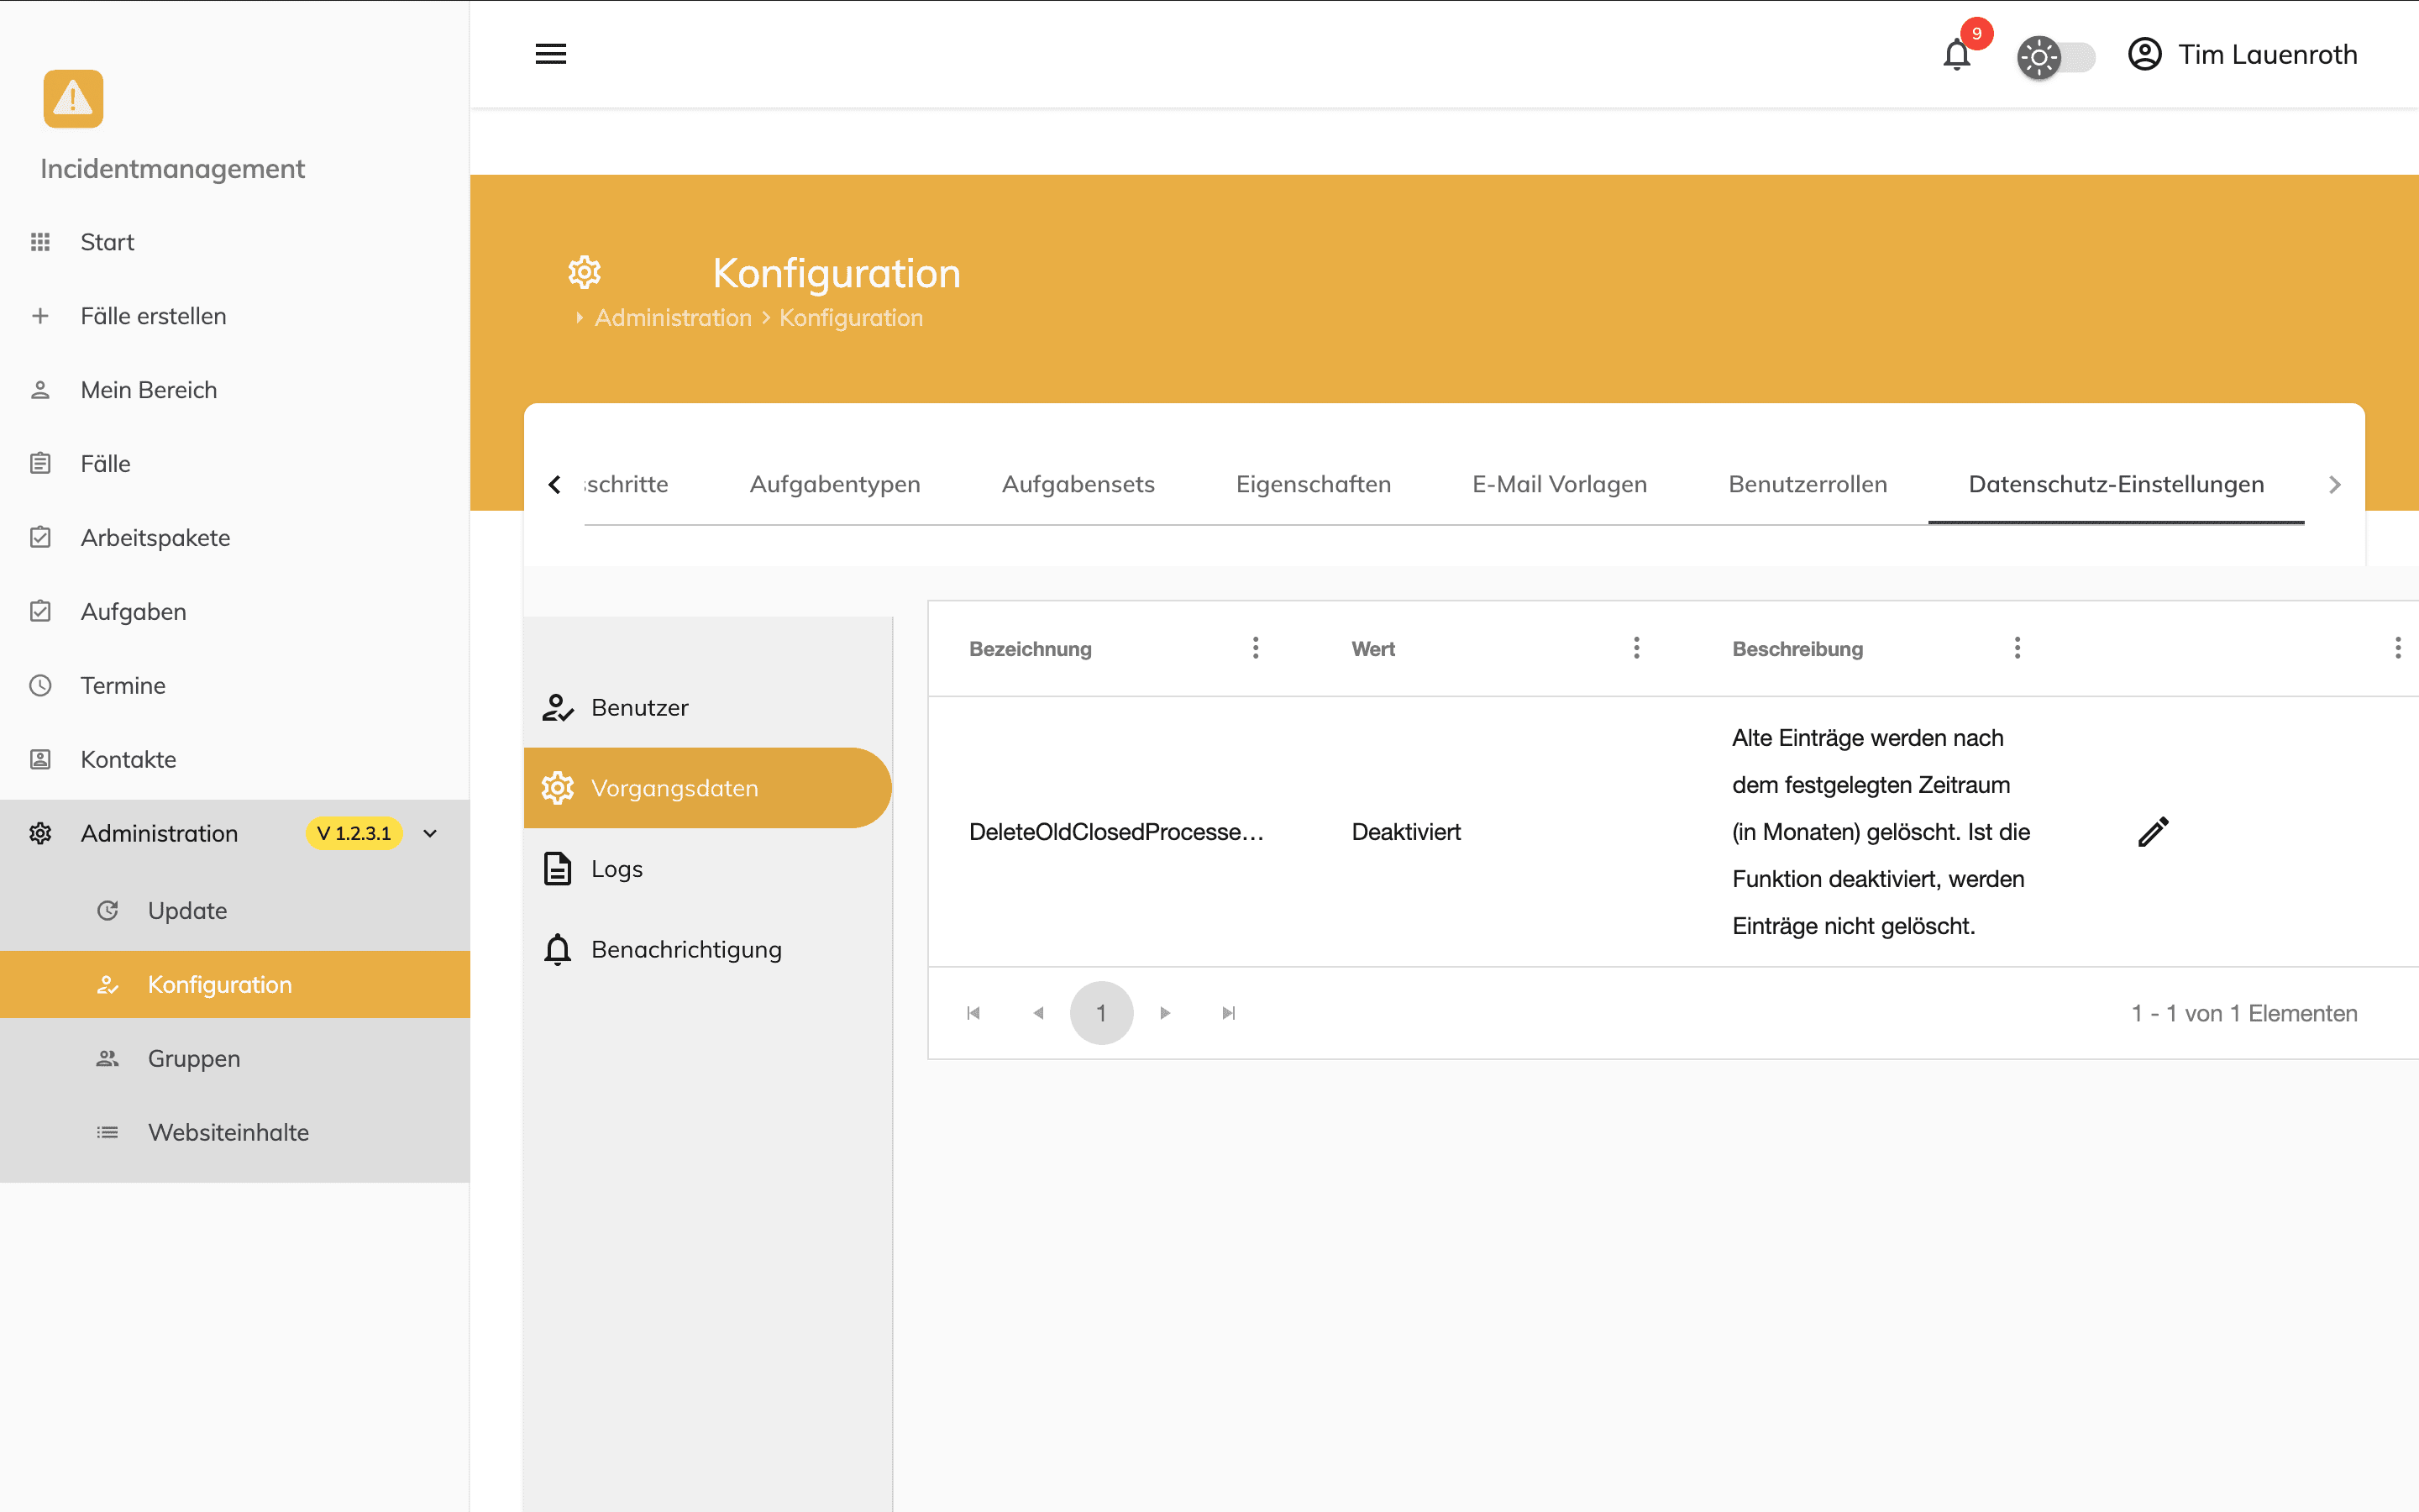The image size is (2419, 1512).
Task: Click the V 1.2.3.1 version badge
Action: coord(354,834)
